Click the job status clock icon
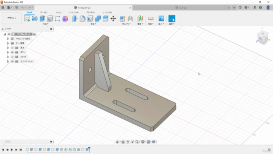 click(246, 8)
